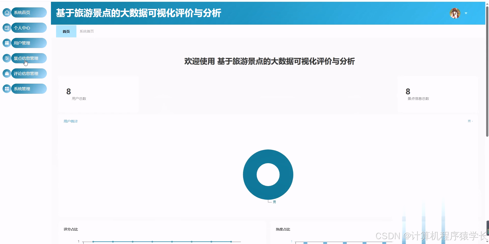The width and height of the screenshot is (489, 244).
Task: Click the card icon beside 个人中心
Action: click(7, 27)
